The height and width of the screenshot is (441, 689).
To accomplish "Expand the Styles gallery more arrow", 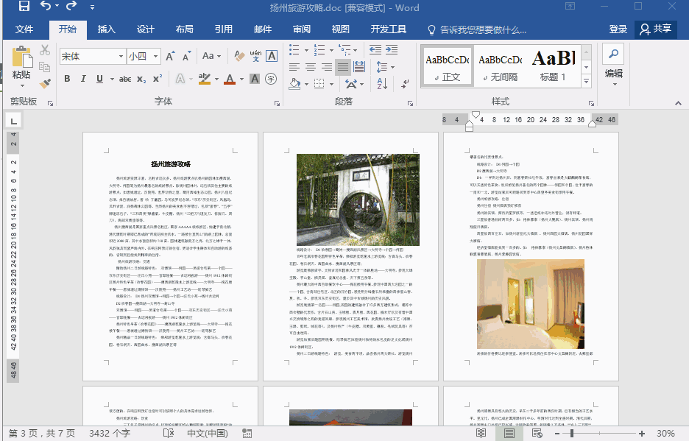I will [587, 82].
